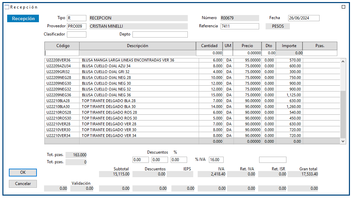Click the Proveedor code field PRO009
This screenshot has height=198, width=352.
tap(76, 26)
